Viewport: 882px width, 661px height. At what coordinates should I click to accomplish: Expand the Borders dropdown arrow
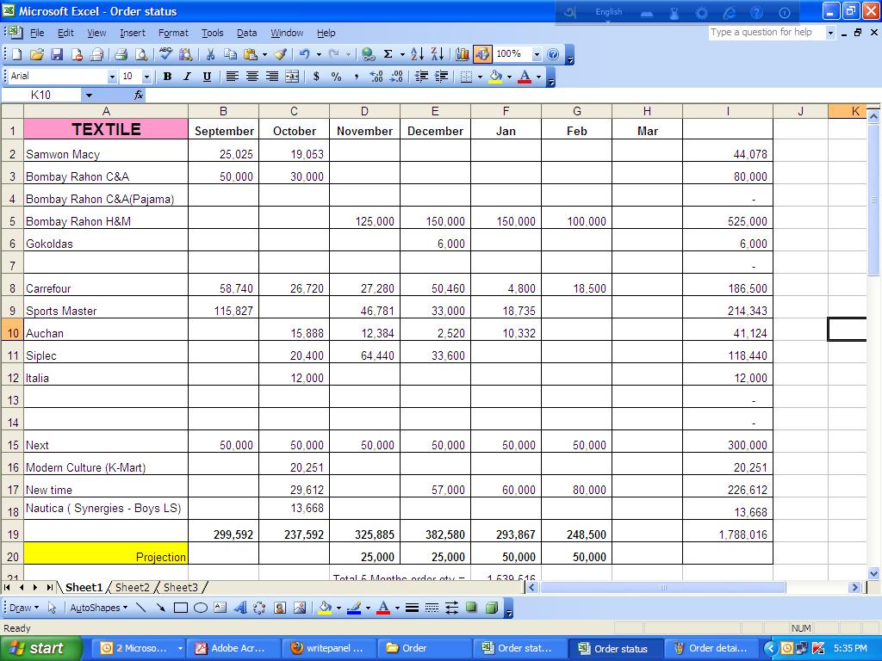coord(480,77)
